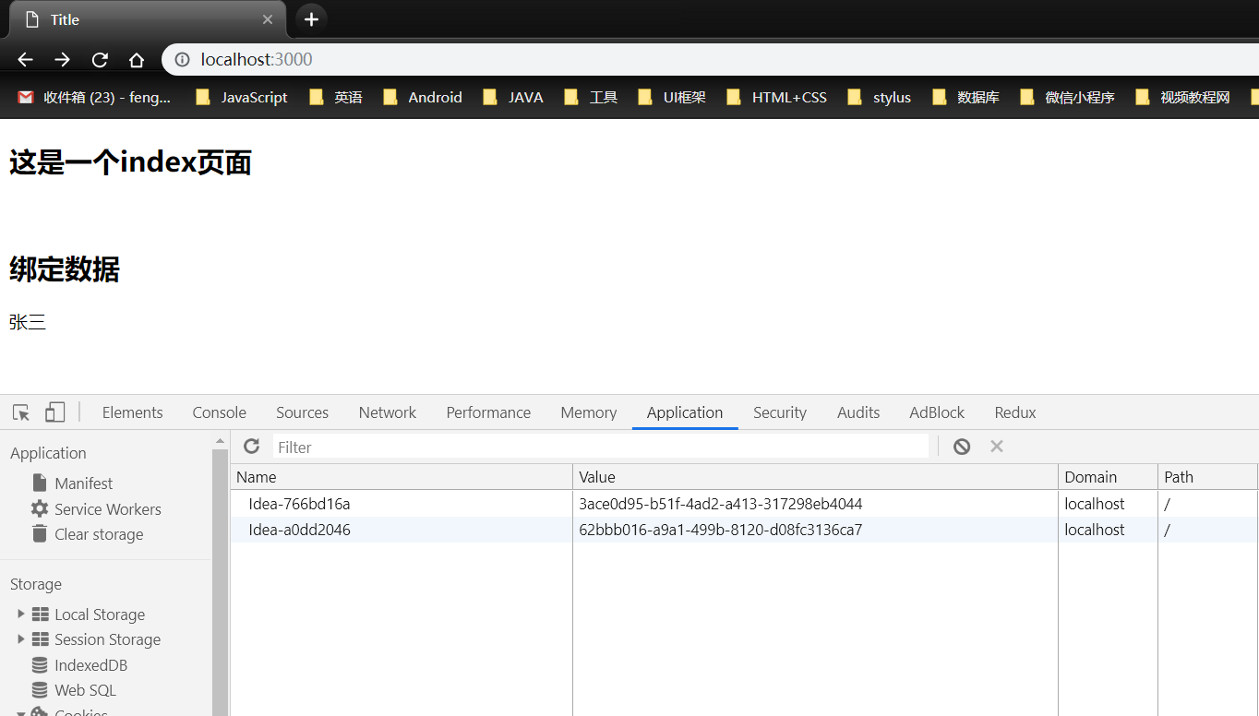Viewport: 1259px width, 716px height.
Task: Open the Android bookmark folder
Action: 423,97
